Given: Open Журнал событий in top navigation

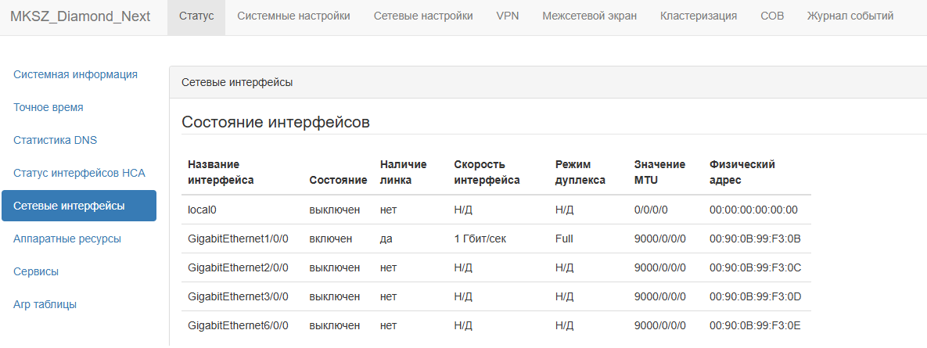Looking at the screenshot, I should pos(850,16).
